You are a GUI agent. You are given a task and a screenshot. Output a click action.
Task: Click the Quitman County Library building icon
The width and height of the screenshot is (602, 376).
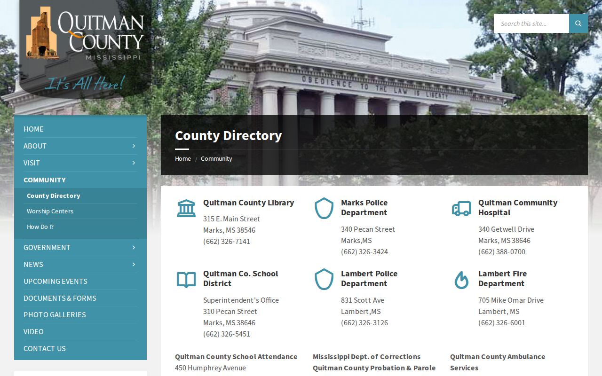click(x=186, y=208)
